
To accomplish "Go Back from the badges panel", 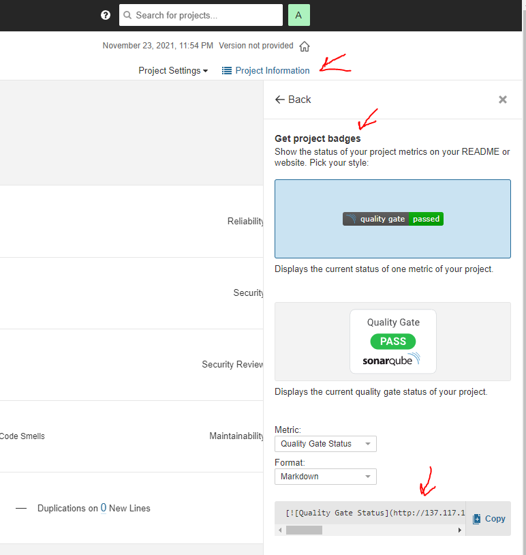I will click(293, 100).
